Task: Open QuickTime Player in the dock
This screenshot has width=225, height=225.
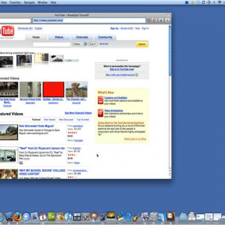Action: (x=128, y=217)
